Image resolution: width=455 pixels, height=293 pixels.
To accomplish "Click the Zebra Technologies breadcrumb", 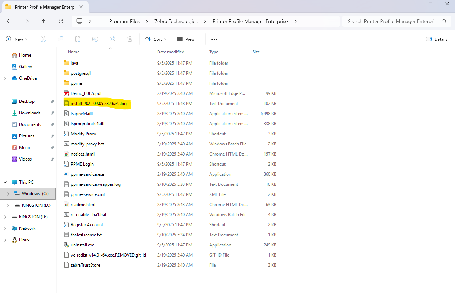I will click(x=175, y=21).
